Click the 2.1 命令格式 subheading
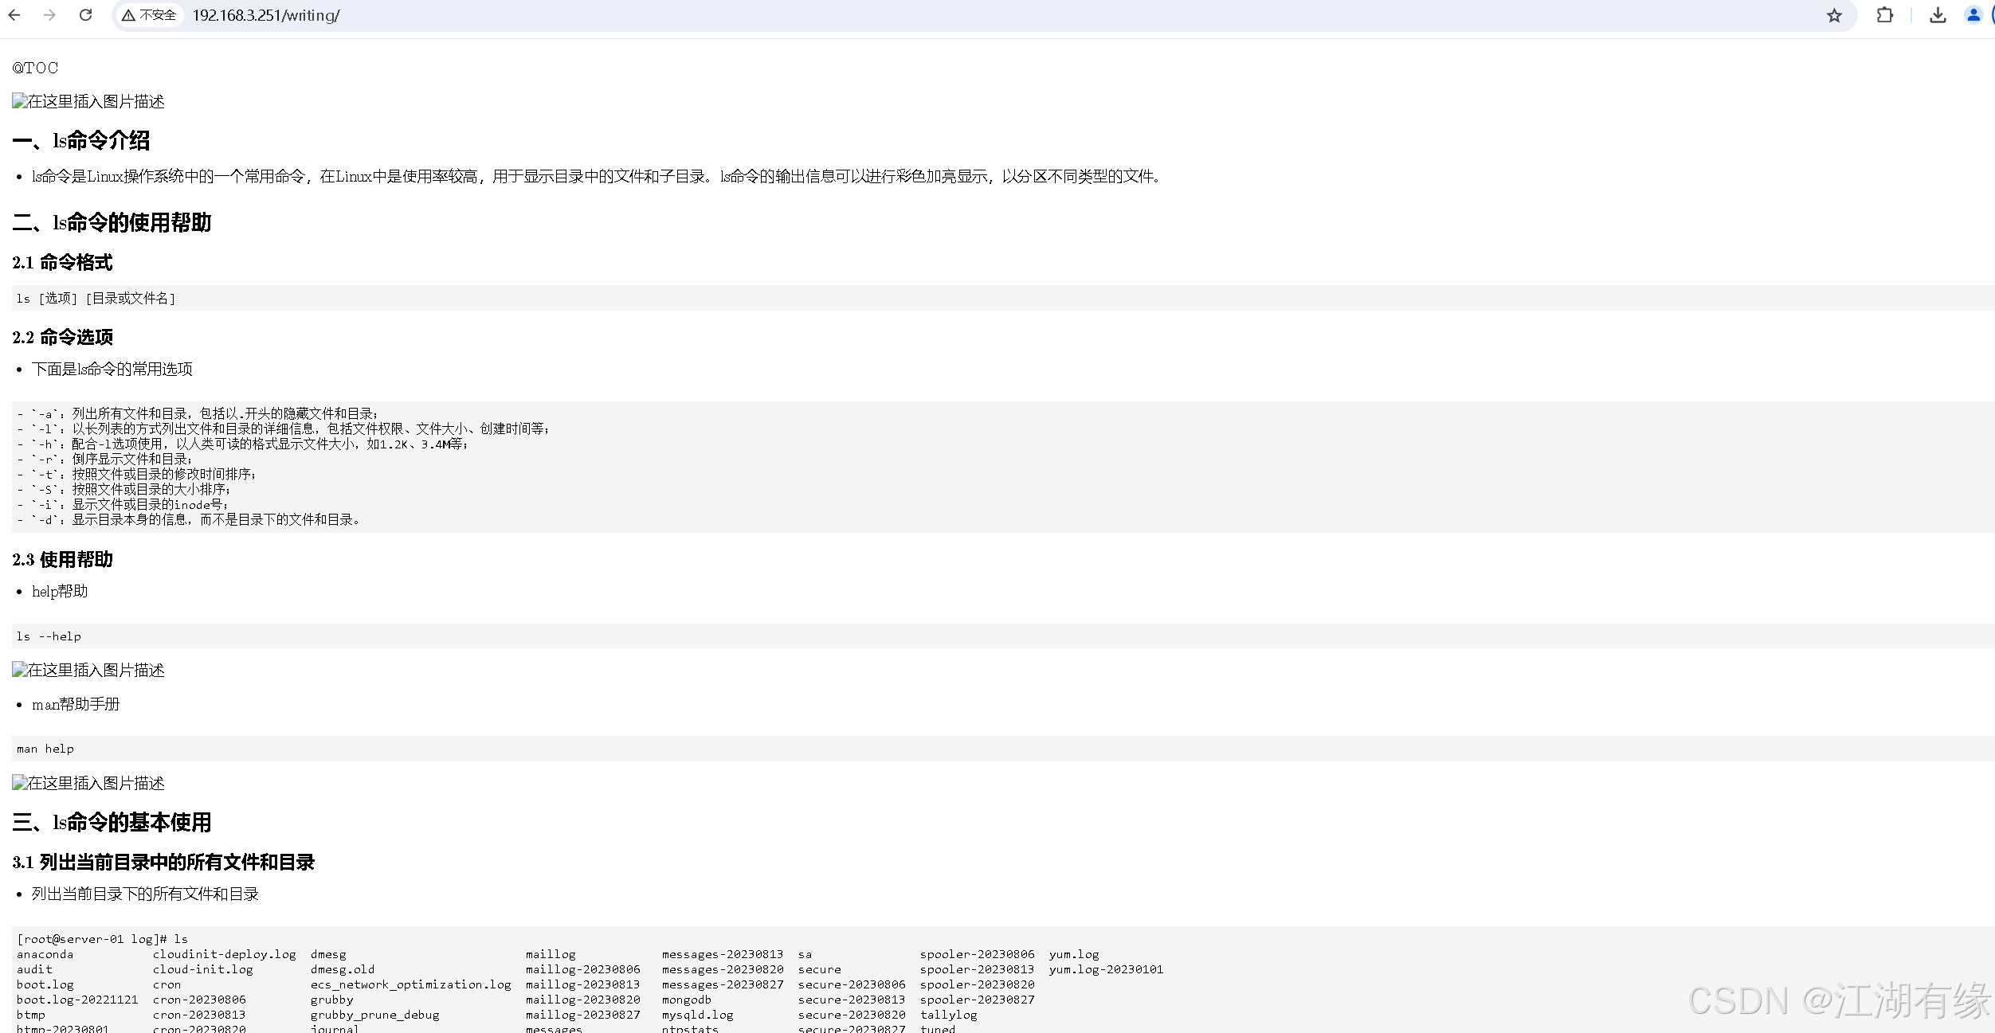The width and height of the screenshot is (1995, 1033). tap(62, 262)
